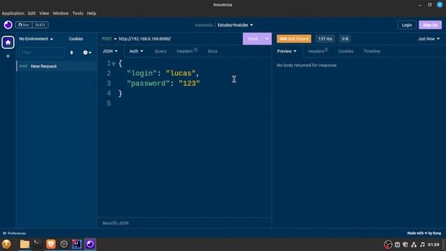
Task: Click the Made with love by Kong link
Action: coord(424,233)
